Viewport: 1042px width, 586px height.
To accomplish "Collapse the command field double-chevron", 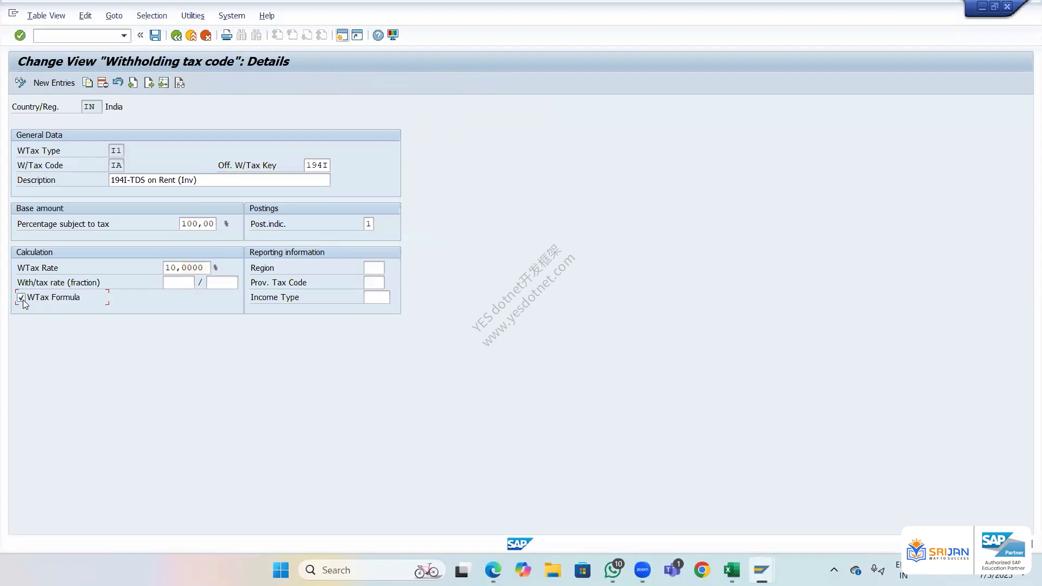I will pyautogui.click(x=141, y=35).
